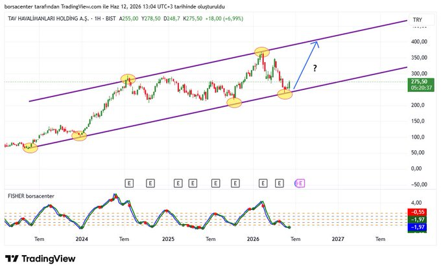This screenshot has width=441, height=272.
Task: Click the TAV HAVALİMANLARI HOLDİNG A.Ş. symbol title
Action: point(49,19)
